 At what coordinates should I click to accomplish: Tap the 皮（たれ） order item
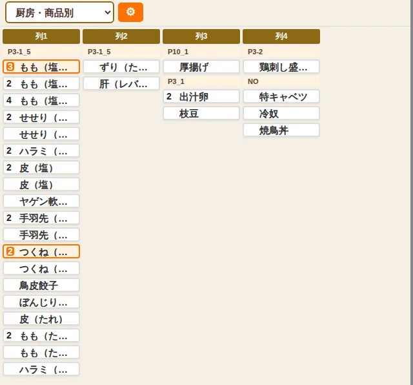(41, 319)
